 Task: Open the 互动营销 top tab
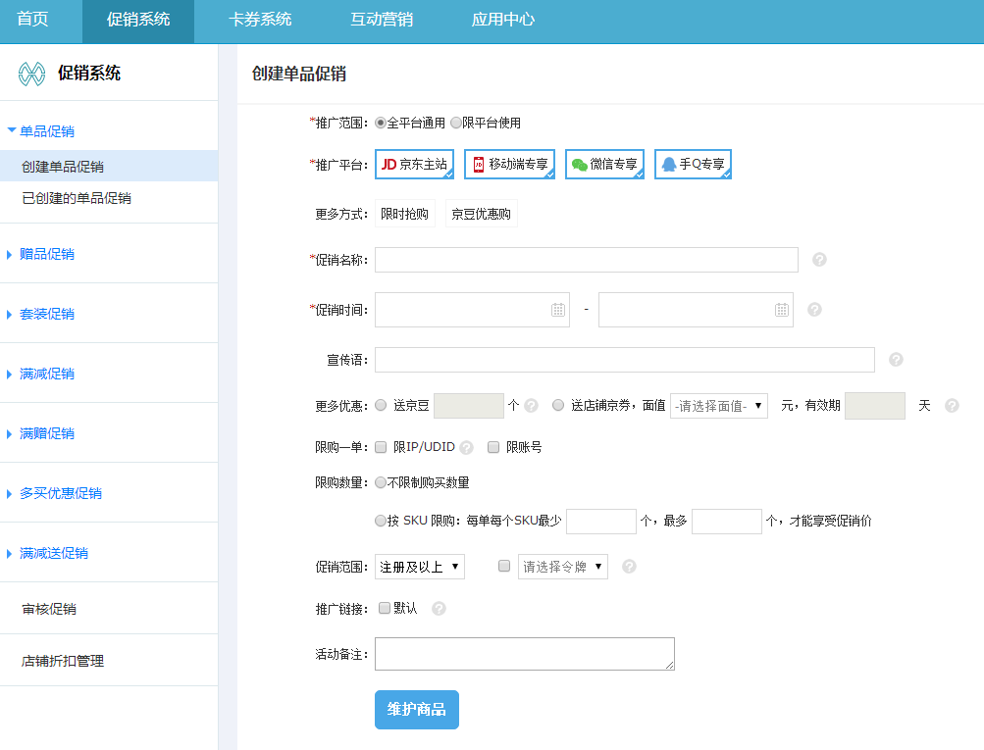tap(382, 20)
